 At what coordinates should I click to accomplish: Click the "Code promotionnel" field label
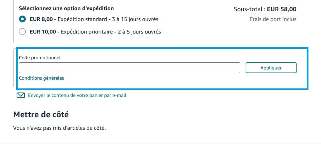pos(40,58)
